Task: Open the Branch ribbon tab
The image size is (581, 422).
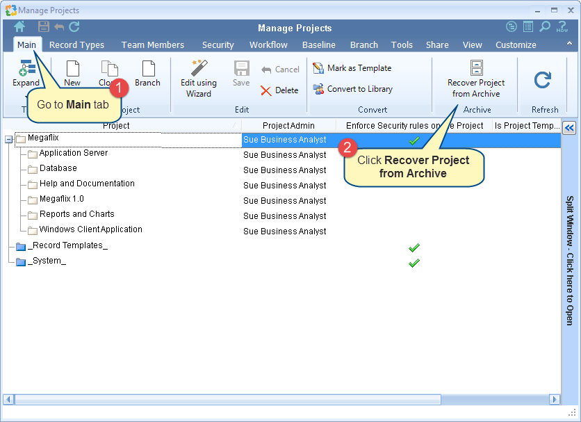Action: coord(364,45)
